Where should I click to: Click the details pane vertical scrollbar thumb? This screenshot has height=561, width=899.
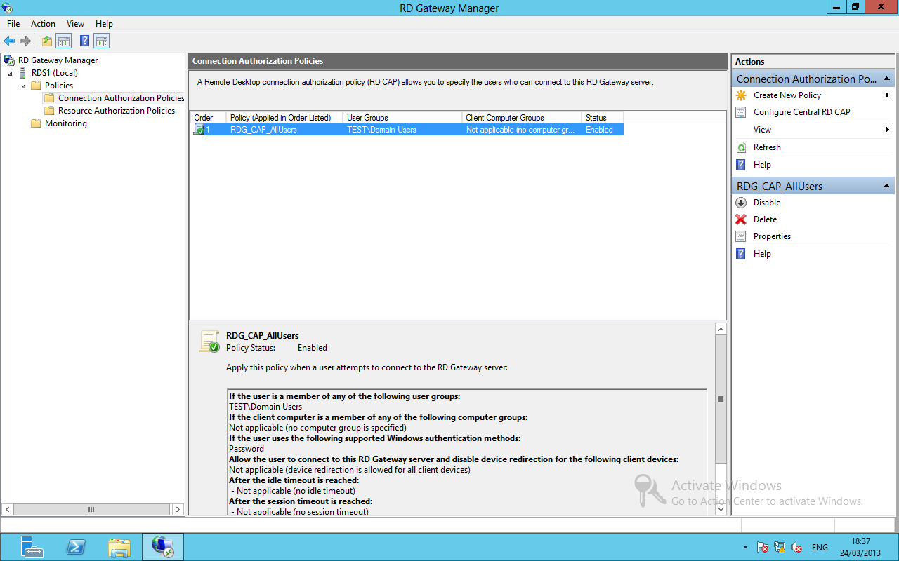pos(721,399)
